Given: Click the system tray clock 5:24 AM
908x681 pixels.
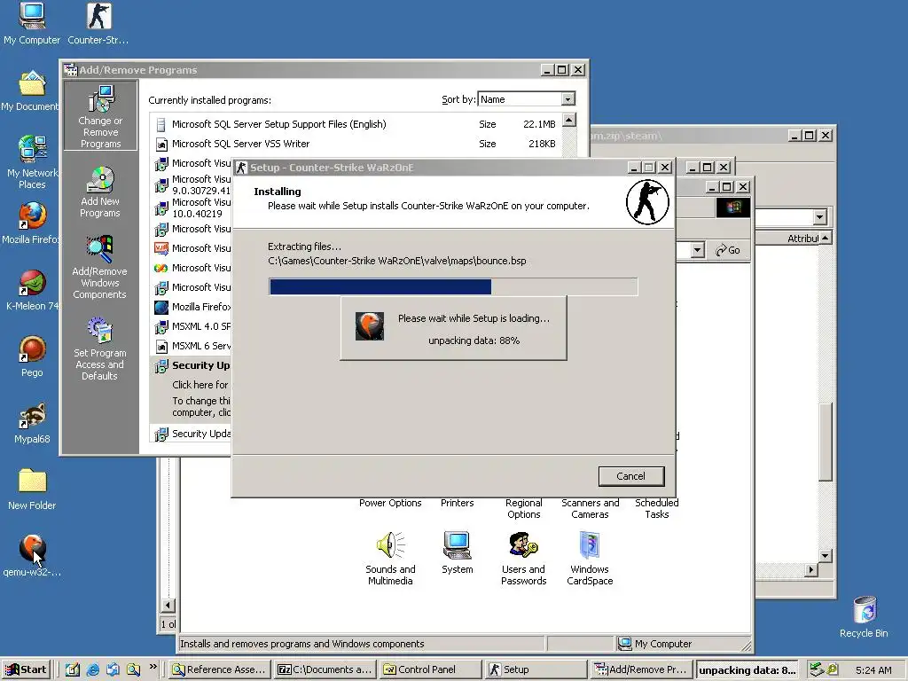Looking at the screenshot, I should pos(873,670).
